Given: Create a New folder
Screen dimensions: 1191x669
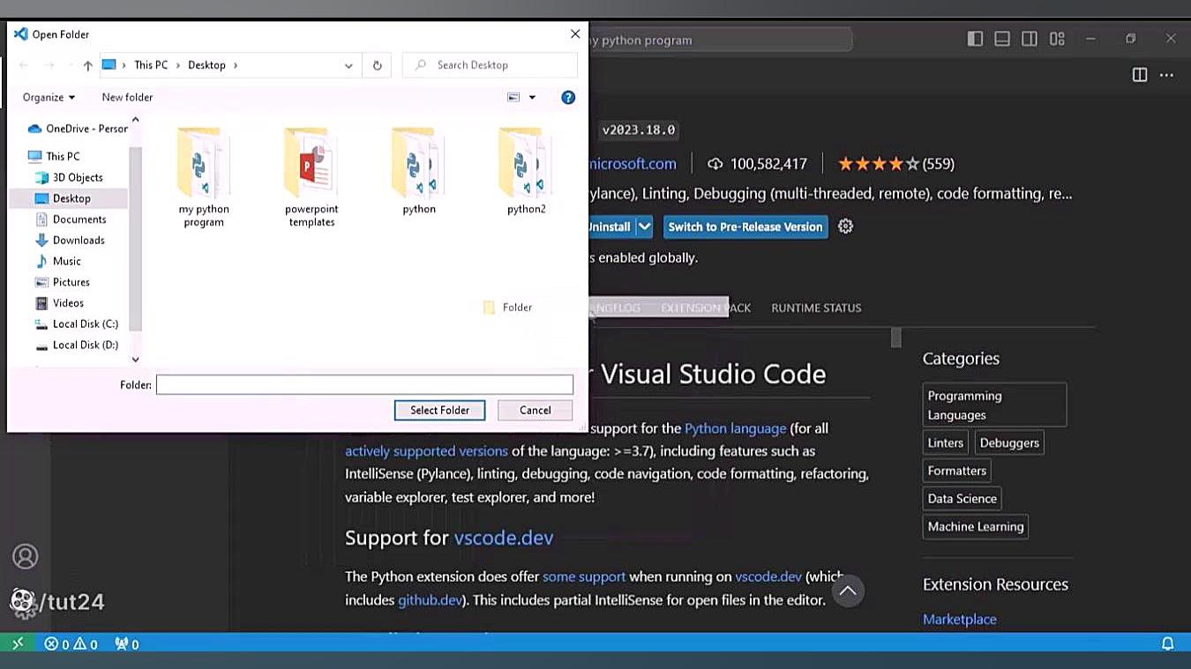Looking at the screenshot, I should click(127, 98).
